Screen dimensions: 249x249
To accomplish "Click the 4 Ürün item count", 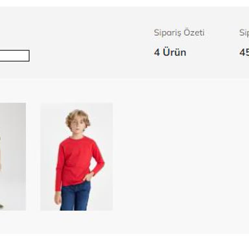I will click(170, 52).
